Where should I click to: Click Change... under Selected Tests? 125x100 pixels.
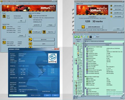(x=21, y=35)
